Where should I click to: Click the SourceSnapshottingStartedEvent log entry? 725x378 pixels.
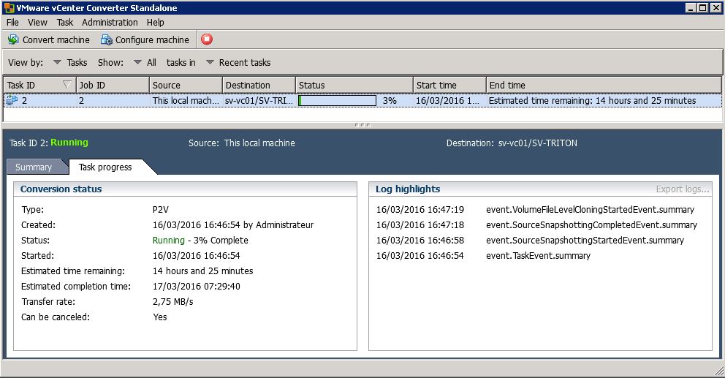point(585,240)
